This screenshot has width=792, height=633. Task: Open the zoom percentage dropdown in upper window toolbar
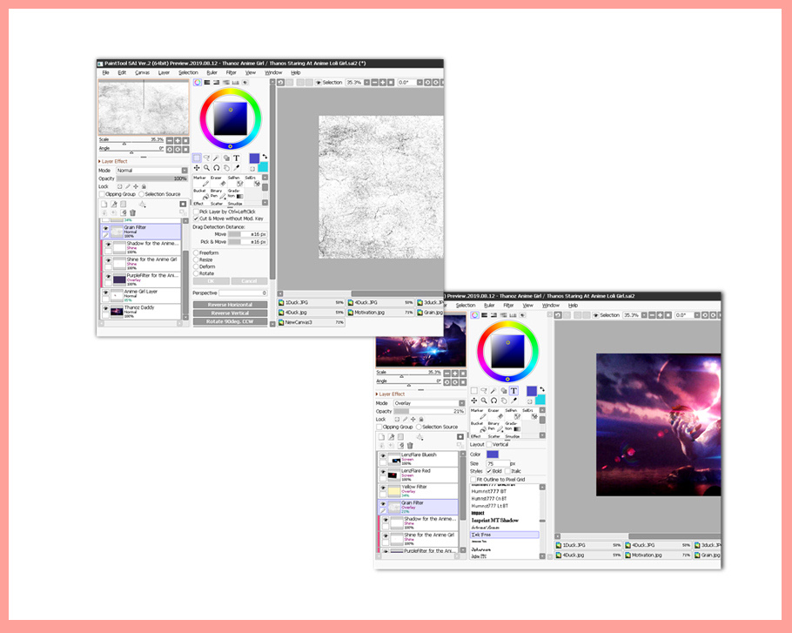366,83
